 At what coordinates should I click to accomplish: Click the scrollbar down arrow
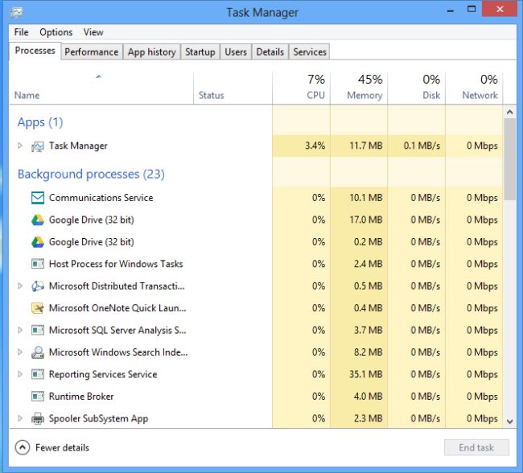[509, 422]
